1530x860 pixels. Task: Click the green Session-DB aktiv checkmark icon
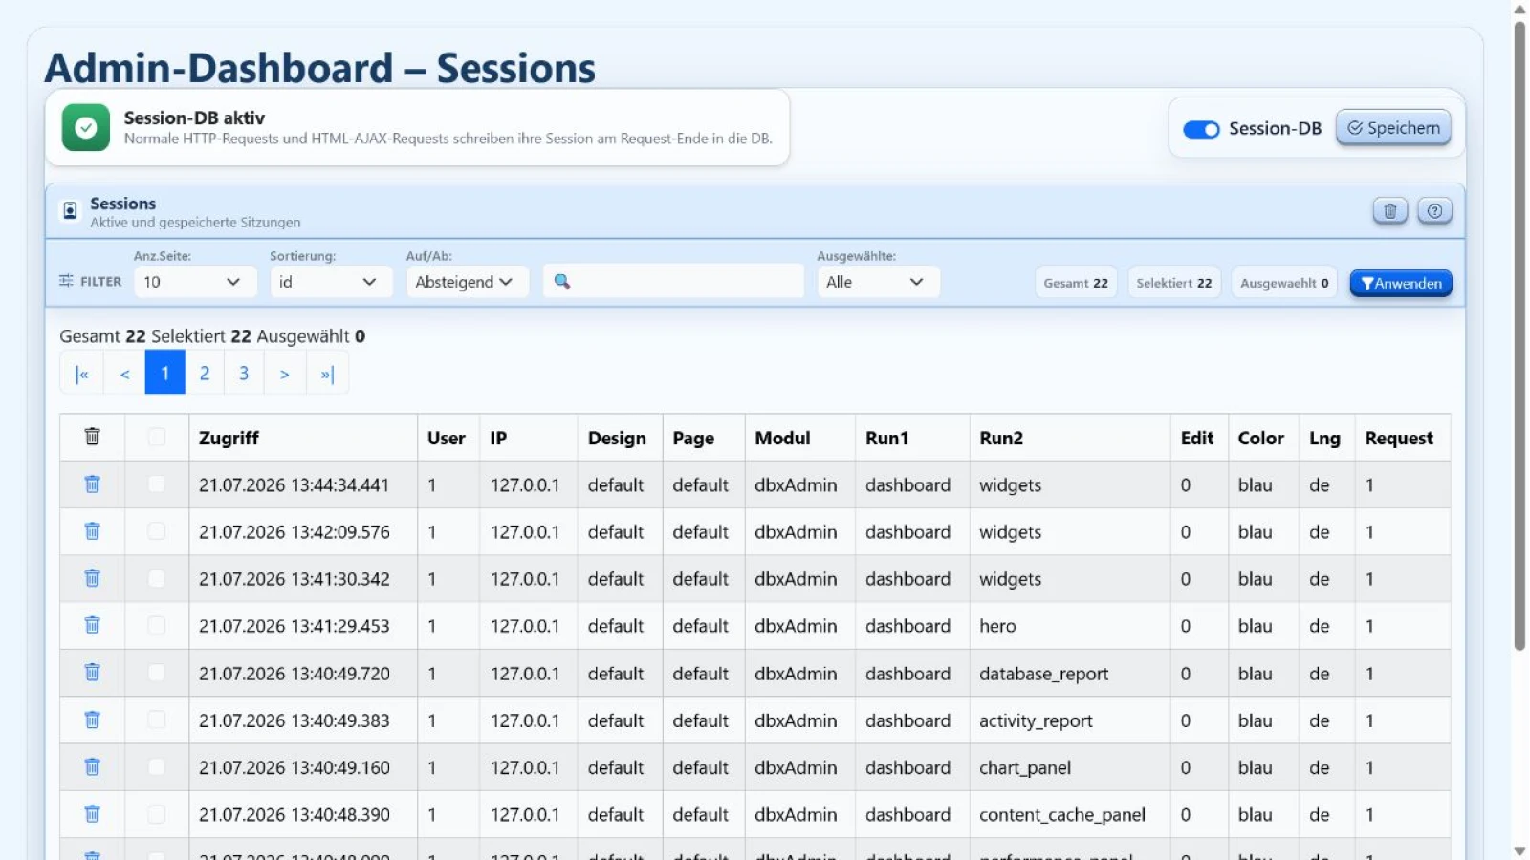(86, 128)
